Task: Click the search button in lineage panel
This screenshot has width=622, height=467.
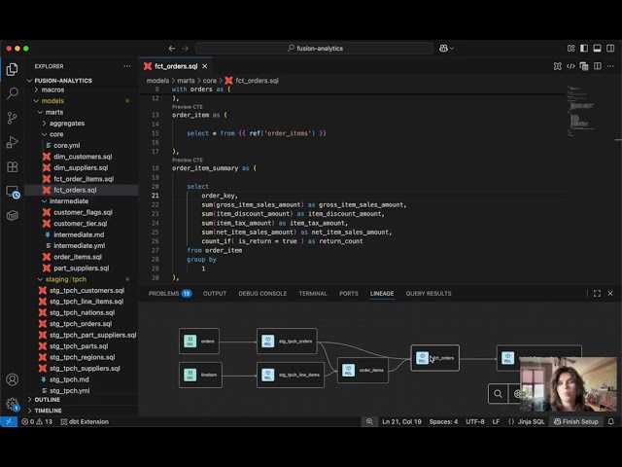Action: coord(498,393)
